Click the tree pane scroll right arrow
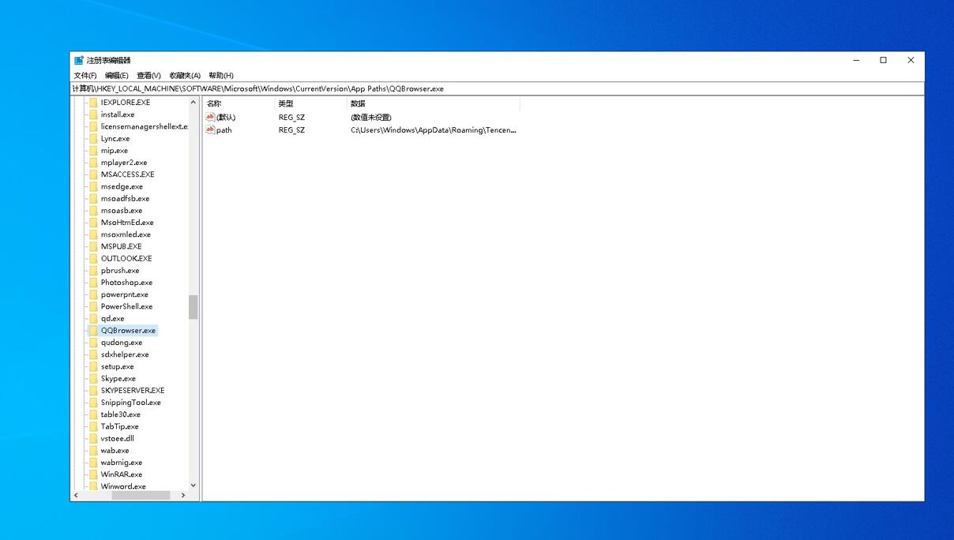 [x=183, y=495]
